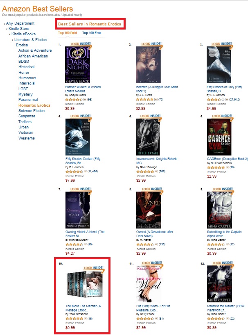Click the Look Inside badge on Forever Wicked
Screen dimensions: 248x336
(x=81, y=44)
